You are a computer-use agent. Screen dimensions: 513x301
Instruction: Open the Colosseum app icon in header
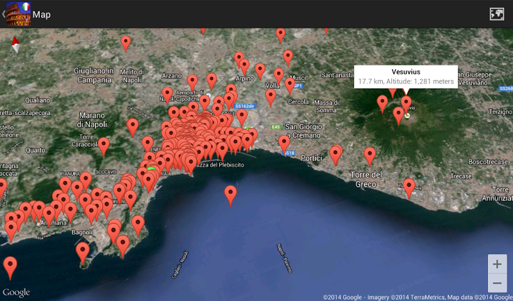pyautogui.click(x=19, y=14)
